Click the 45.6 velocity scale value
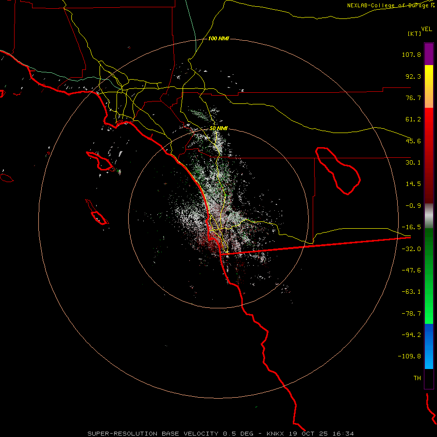Image resolution: width=437 pixels, height=437 pixels. click(413, 141)
